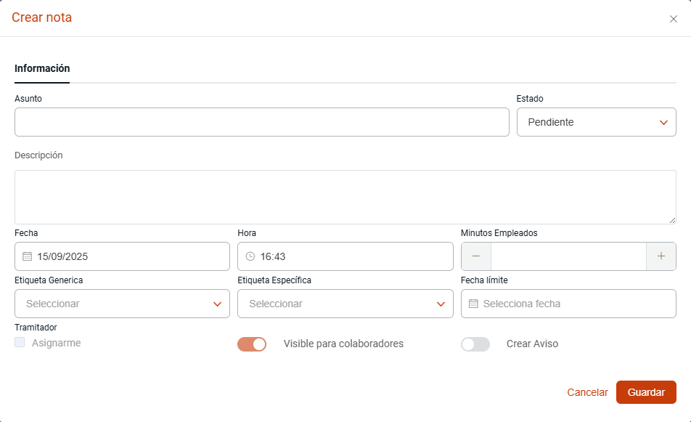Click the calendar icon in Fecha límite field
The height and width of the screenshot is (422, 691).
[x=473, y=304]
